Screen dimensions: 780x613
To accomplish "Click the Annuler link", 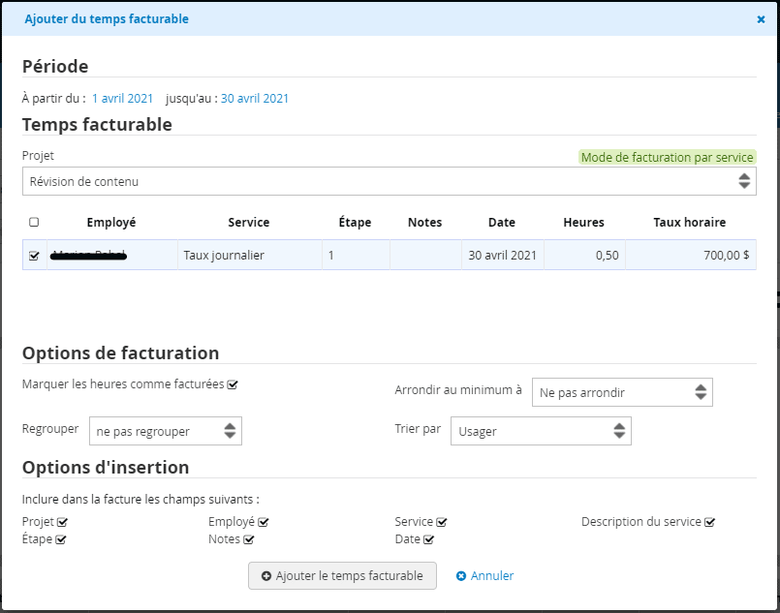I will 485,575.
